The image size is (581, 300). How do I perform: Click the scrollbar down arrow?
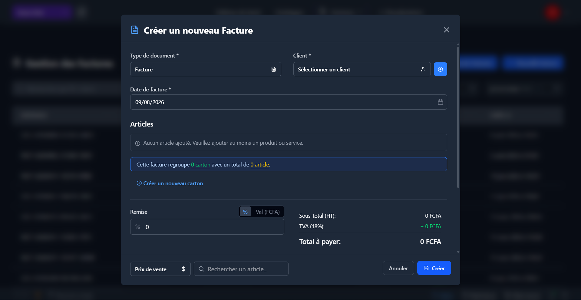458,252
